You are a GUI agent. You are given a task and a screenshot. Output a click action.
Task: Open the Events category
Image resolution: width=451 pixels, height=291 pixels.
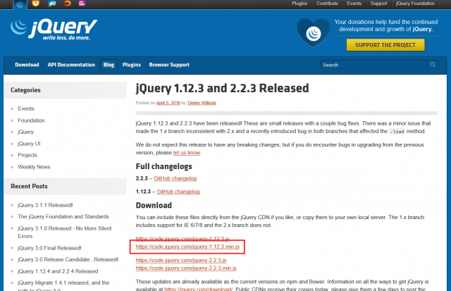[26, 109]
